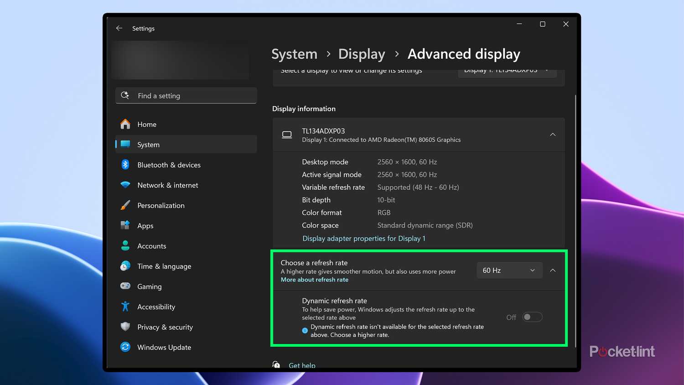Click the More about refresh rate link
This screenshot has width=684, height=385.
[314, 280]
